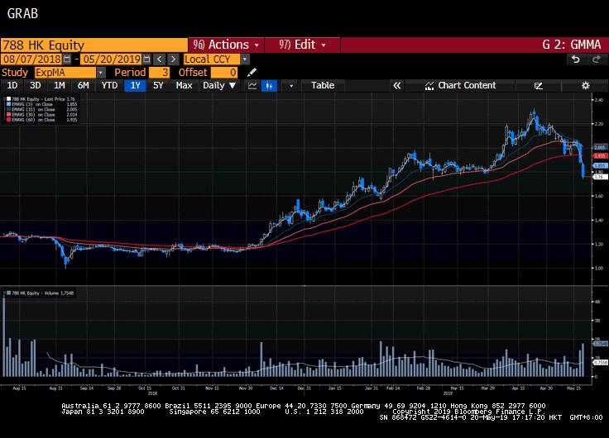This screenshot has width=609, height=438.
Task: Select the candlestick chart type icon
Action: tap(270, 85)
